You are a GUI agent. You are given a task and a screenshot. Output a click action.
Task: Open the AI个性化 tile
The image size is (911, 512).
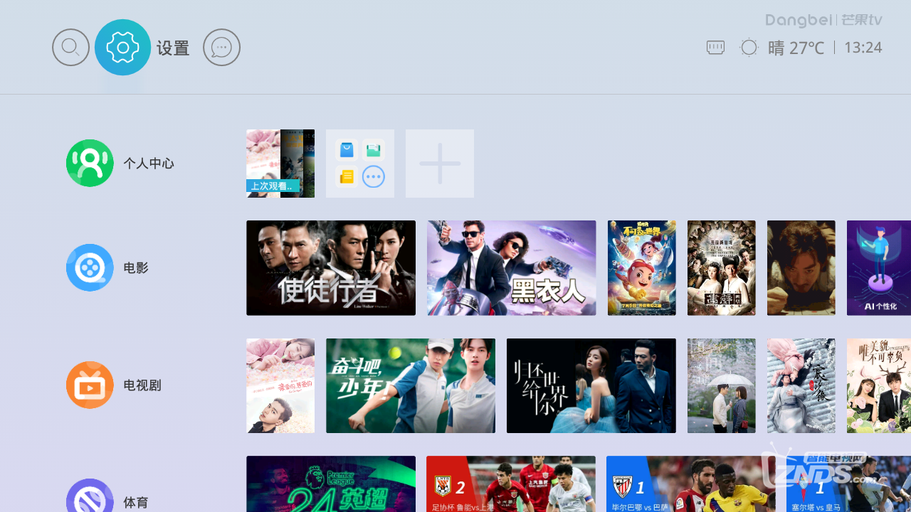tap(879, 268)
